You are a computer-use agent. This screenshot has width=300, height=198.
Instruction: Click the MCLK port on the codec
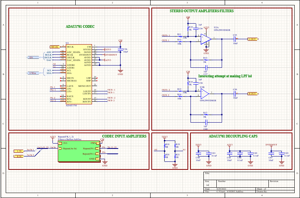coord(54,47)
